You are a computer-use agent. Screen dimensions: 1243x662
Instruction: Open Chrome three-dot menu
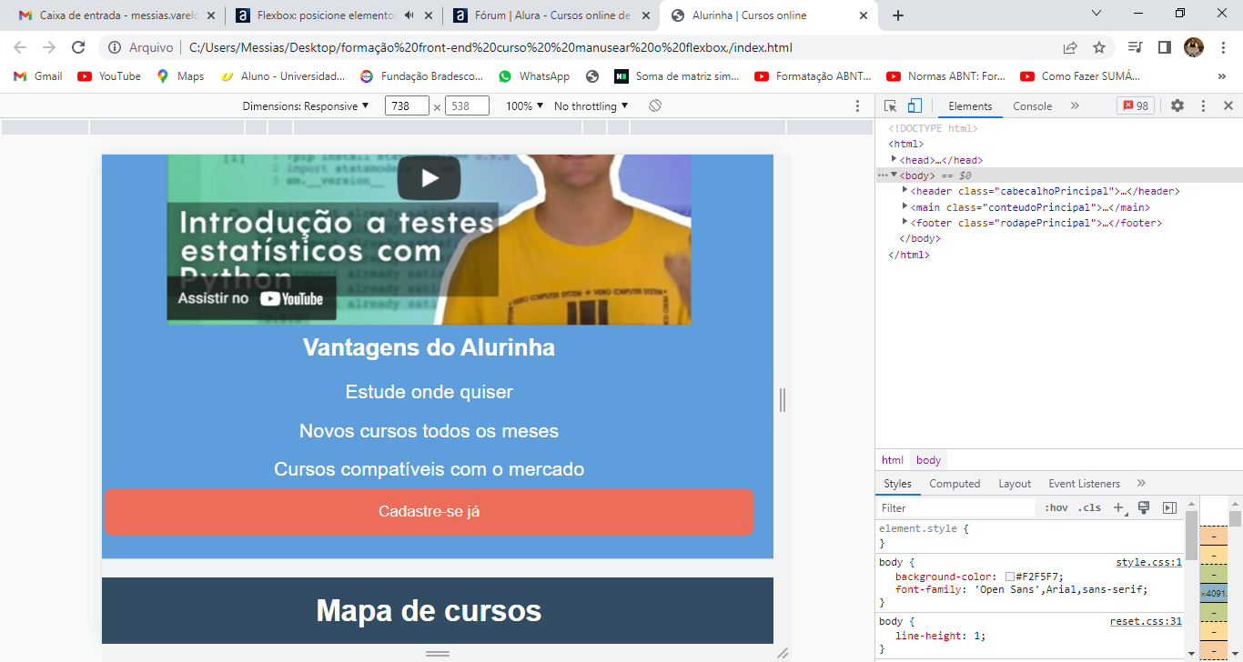(x=1222, y=47)
